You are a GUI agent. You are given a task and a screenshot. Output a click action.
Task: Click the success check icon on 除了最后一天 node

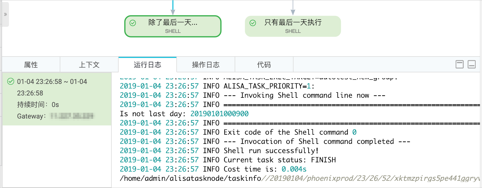click(133, 23)
